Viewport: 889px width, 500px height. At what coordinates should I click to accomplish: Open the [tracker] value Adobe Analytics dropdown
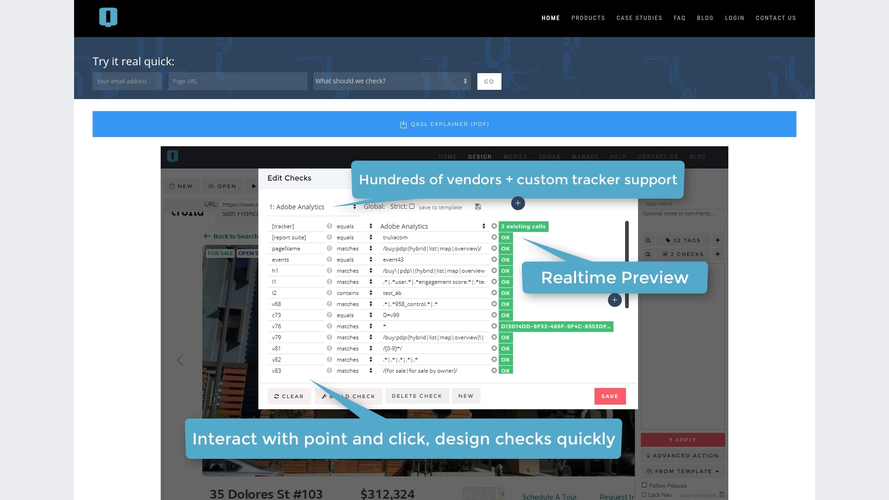tap(432, 226)
